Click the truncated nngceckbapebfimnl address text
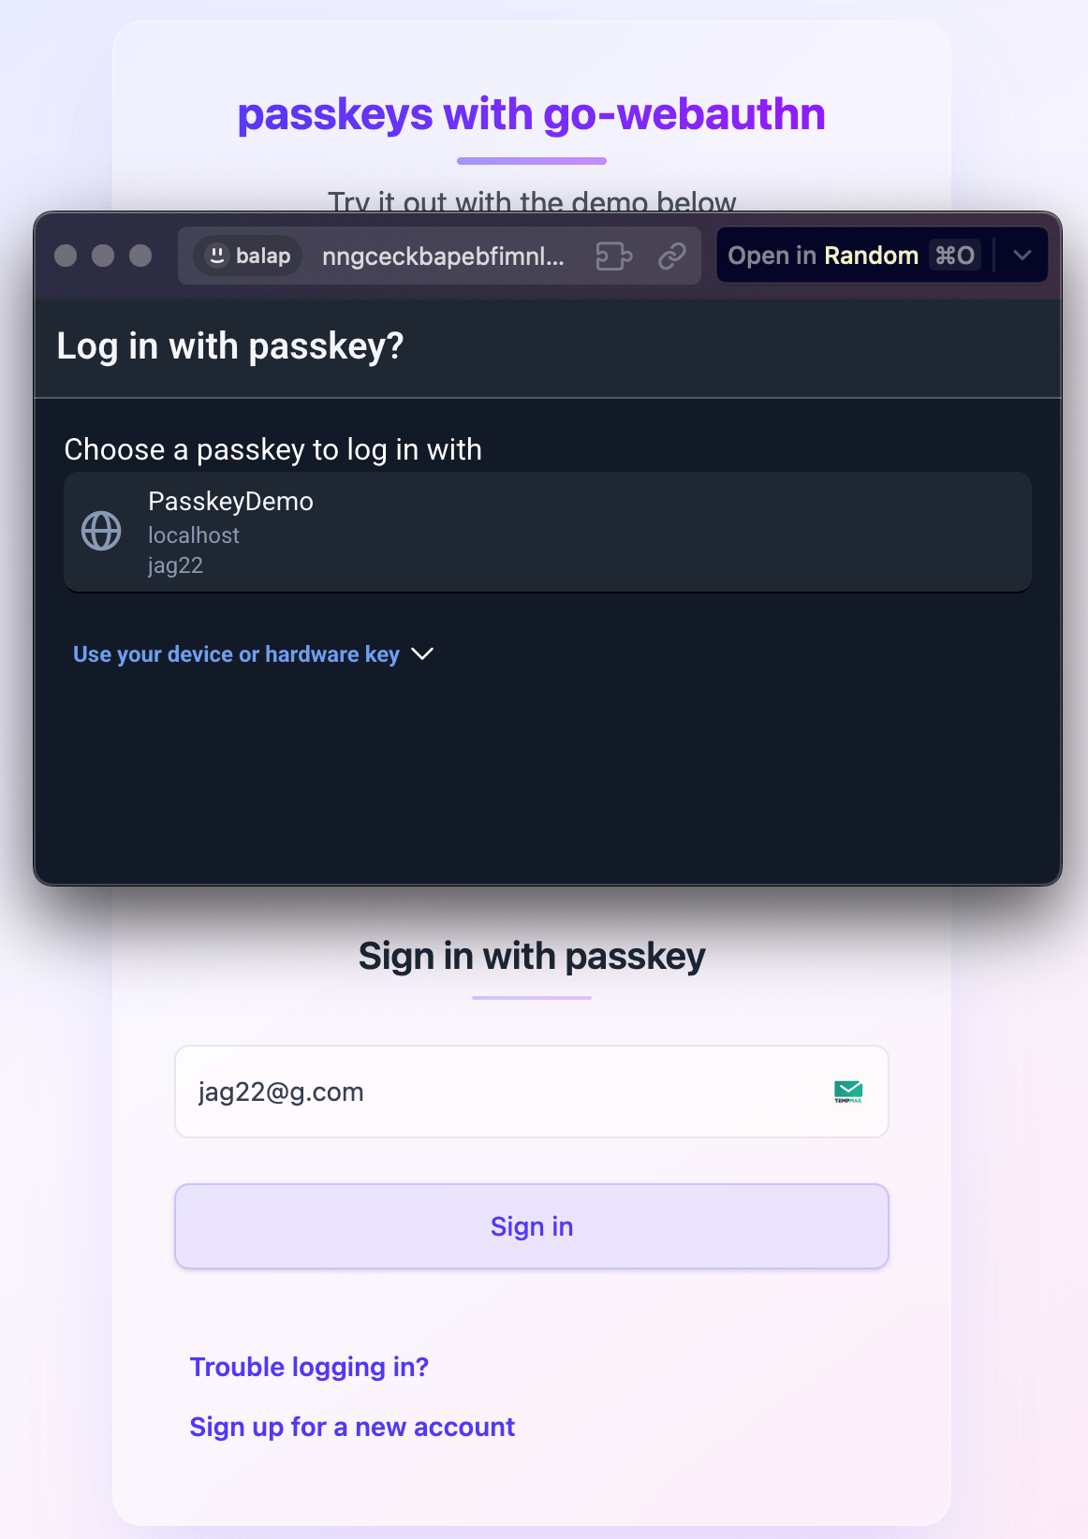The width and height of the screenshot is (1088, 1539). [443, 256]
